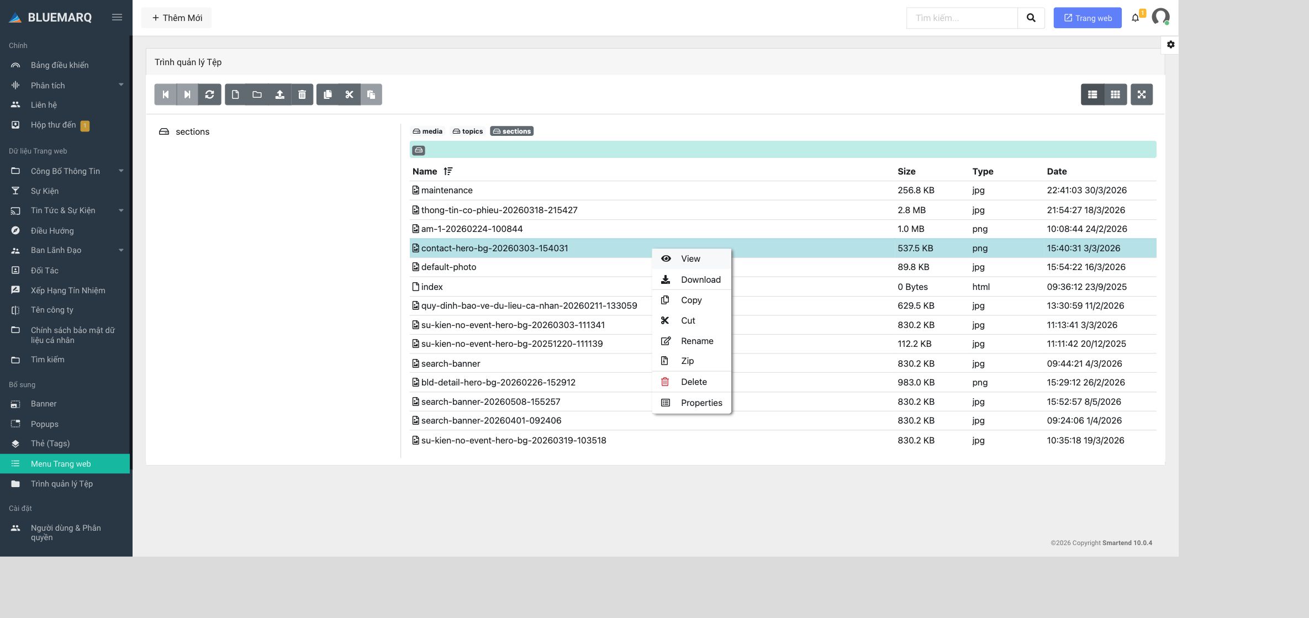
Task: Toggle fullscreen file manager icon
Action: click(1142, 94)
